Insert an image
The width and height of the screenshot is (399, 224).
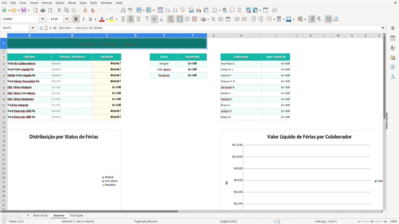(191, 10)
